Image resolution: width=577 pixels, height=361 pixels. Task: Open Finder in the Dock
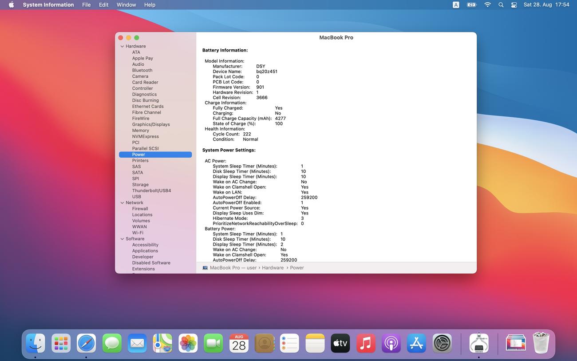point(36,343)
